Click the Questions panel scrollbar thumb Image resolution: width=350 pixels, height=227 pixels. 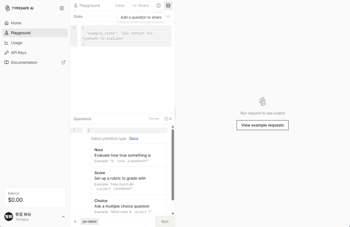pos(173,165)
